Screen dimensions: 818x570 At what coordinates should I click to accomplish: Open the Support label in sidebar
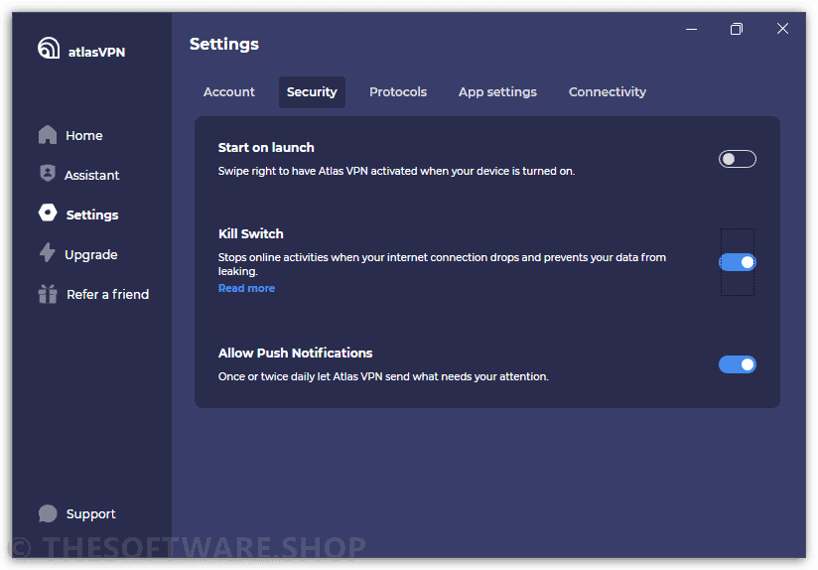90,514
